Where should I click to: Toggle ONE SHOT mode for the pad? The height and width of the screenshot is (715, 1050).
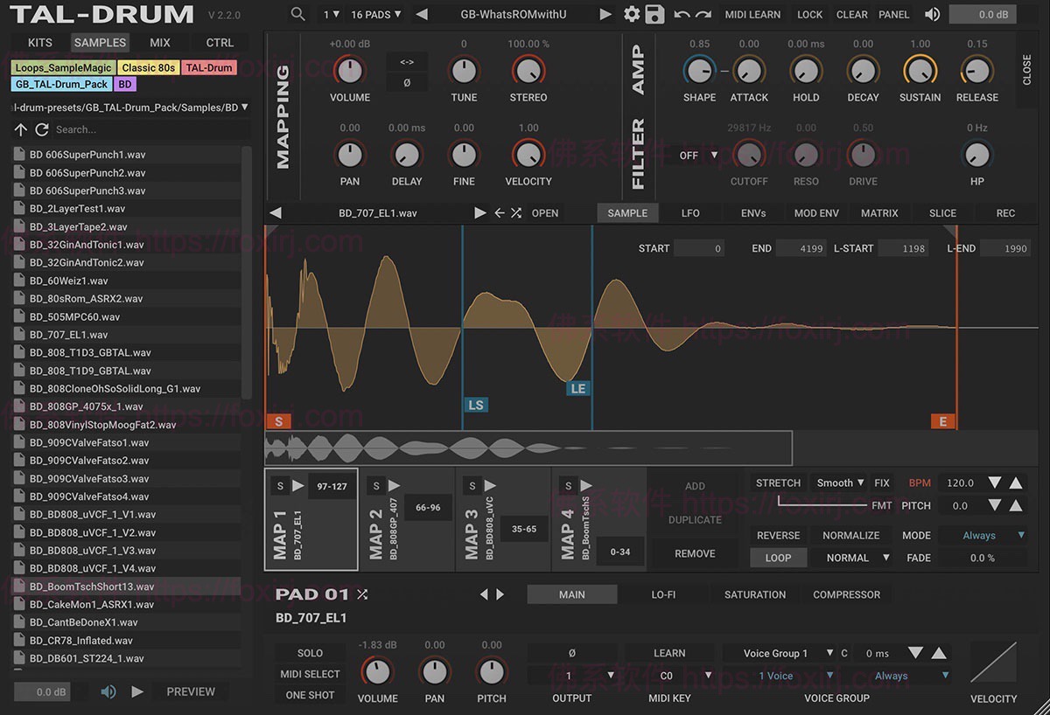pyautogui.click(x=309, y=693)
